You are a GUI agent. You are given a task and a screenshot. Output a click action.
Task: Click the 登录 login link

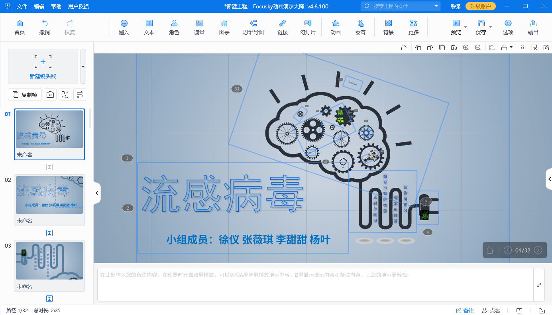pyautogui.click(x=456, y=6)
